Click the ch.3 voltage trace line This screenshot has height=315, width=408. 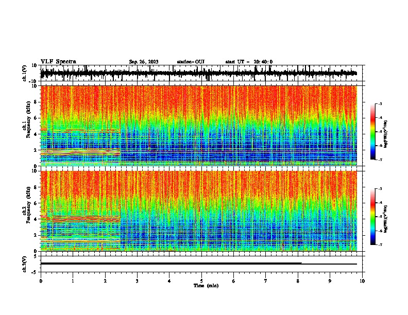click(x=198, y=264)
